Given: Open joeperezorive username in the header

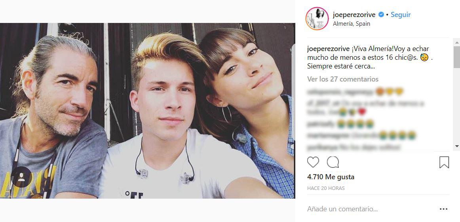Looking at the screenshot, I should [x=355, y=14].
